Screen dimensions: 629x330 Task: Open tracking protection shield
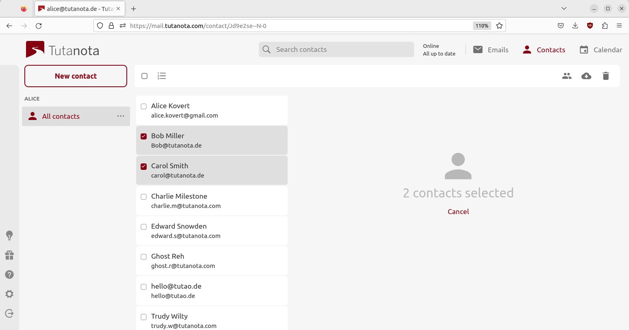tap(100, 26)
